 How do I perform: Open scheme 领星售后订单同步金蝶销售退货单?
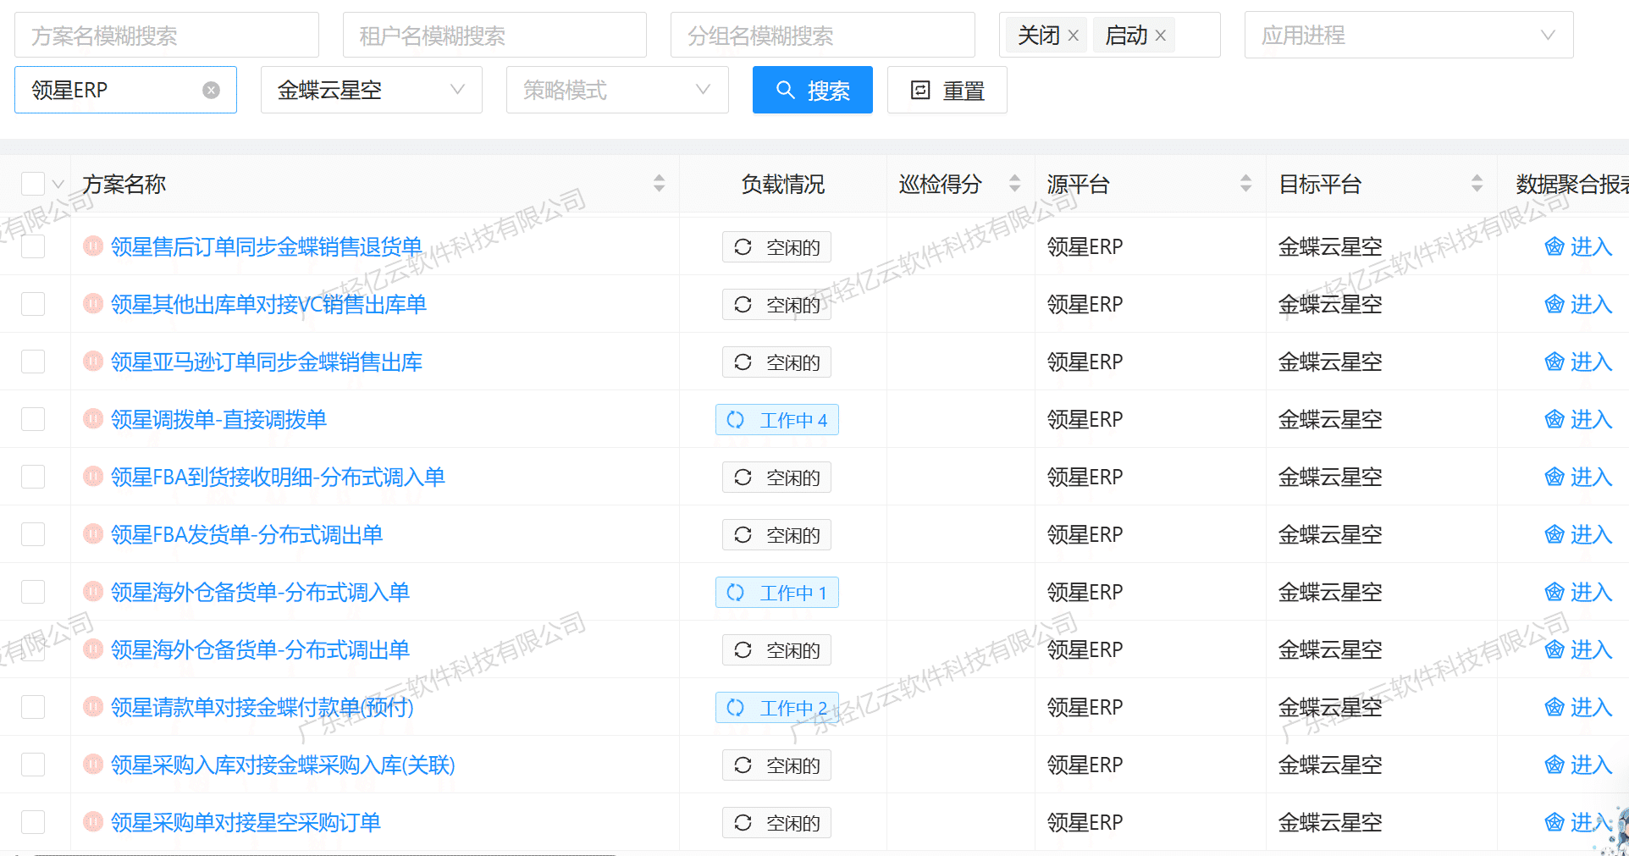coord(267,246)
